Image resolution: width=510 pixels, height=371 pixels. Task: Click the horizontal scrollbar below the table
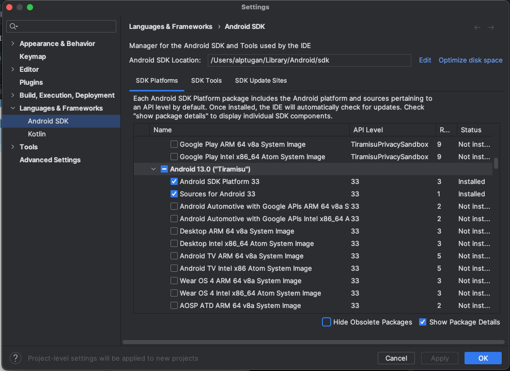tap(314, 342)
